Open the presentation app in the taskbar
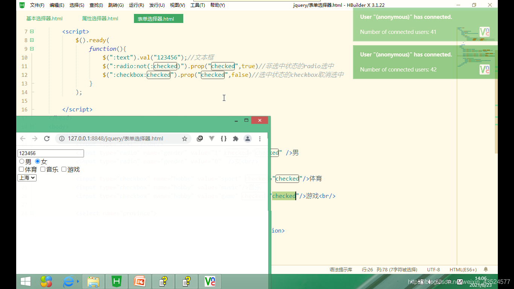Viewport: 514px width, 289px height. [140, 281]
